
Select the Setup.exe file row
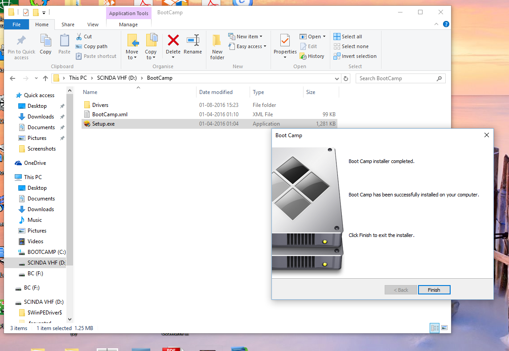[x=209, y=124]
